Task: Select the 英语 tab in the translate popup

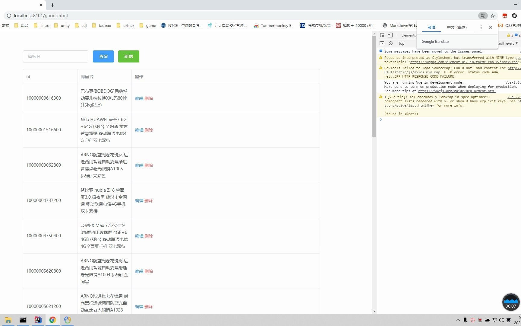Action: coord(431,27)
